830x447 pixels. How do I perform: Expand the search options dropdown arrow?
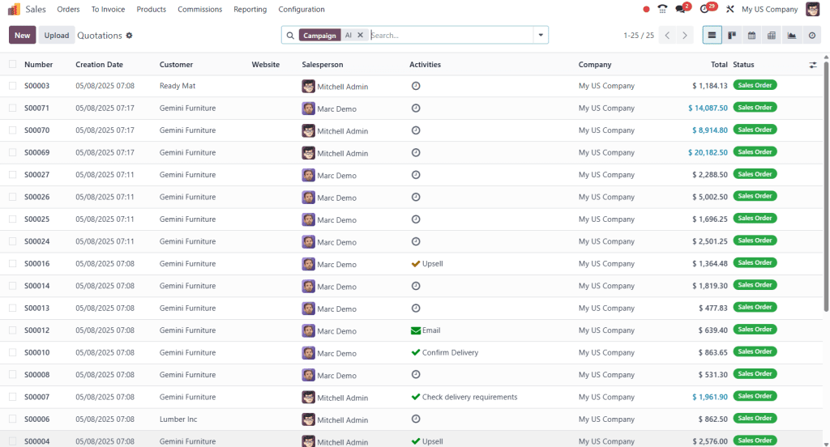coord(540,36)
